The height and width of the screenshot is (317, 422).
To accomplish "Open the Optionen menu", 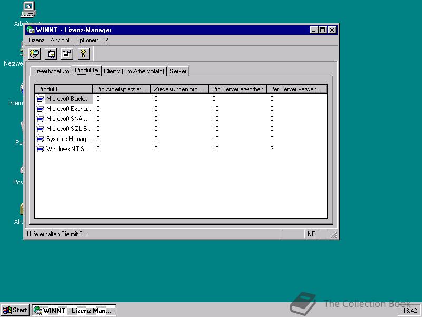I will (x=87, y=41).
